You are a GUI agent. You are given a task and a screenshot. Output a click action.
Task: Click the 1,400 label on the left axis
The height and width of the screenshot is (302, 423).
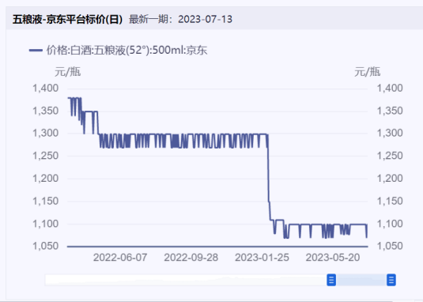45,89
